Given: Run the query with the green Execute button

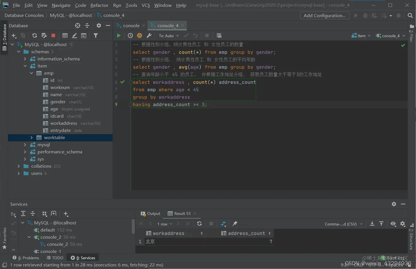Looking at the screenshot, I should click(x=119, y=35).
